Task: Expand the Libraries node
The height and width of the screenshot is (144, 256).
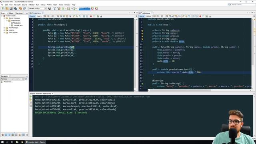Action: pos(4,30)
